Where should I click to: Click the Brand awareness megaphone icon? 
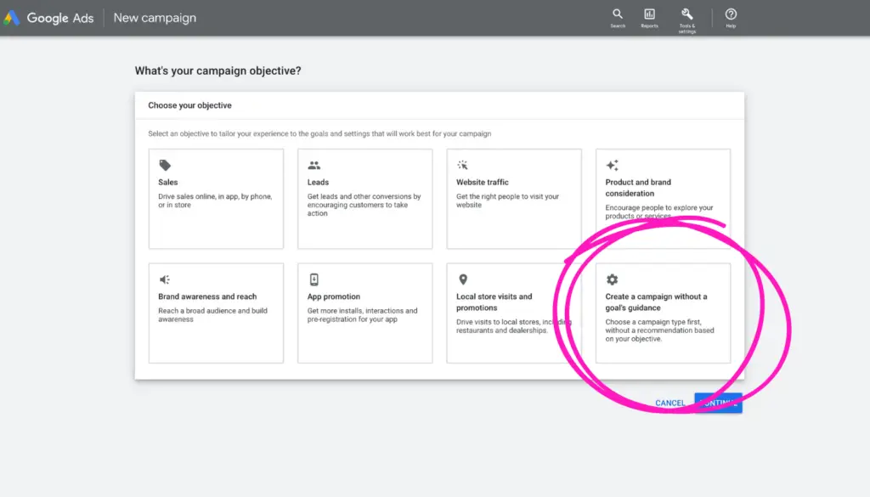pos(165,280)
